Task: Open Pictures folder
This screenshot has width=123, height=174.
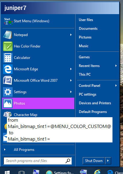Action: (x=85, y=37)
